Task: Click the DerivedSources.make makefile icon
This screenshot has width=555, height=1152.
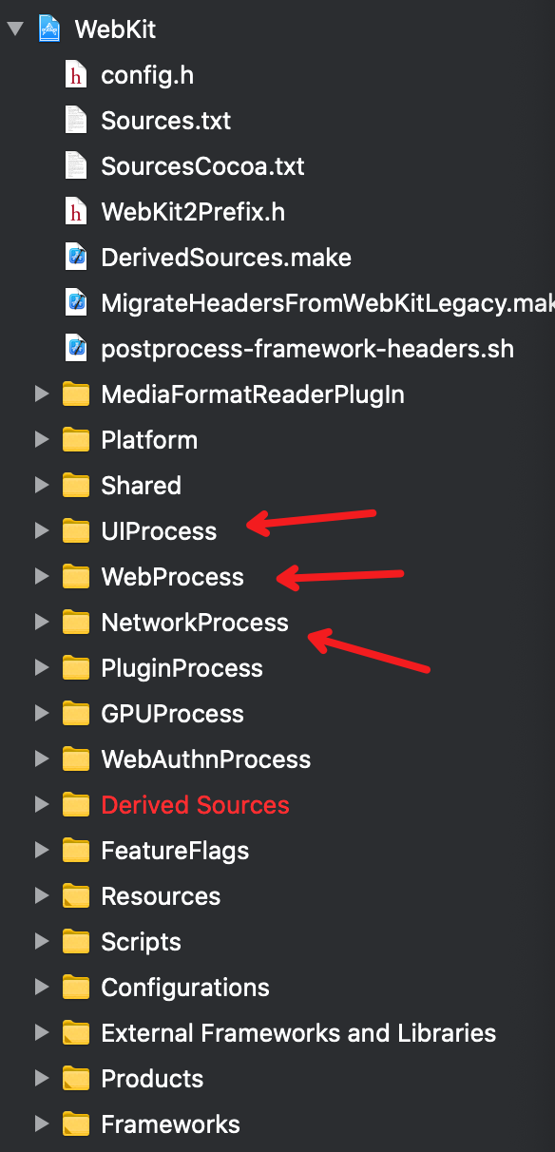Action: (x=74, y=257)
